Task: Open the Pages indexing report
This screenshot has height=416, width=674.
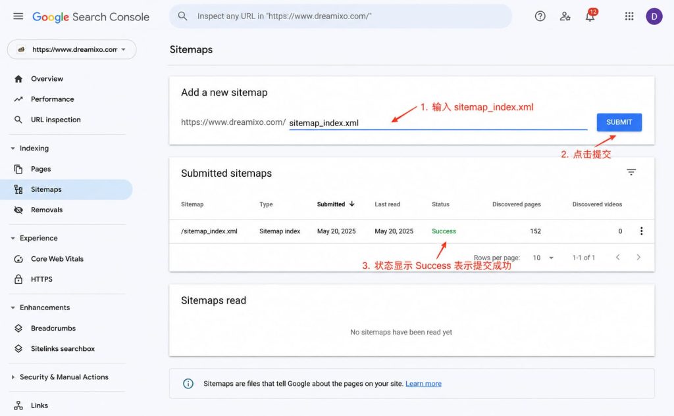Action: point(41,169)
